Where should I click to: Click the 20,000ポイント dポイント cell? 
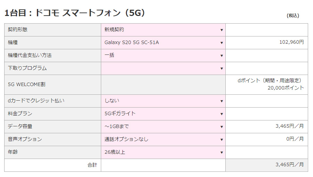(x=286, y=88)
